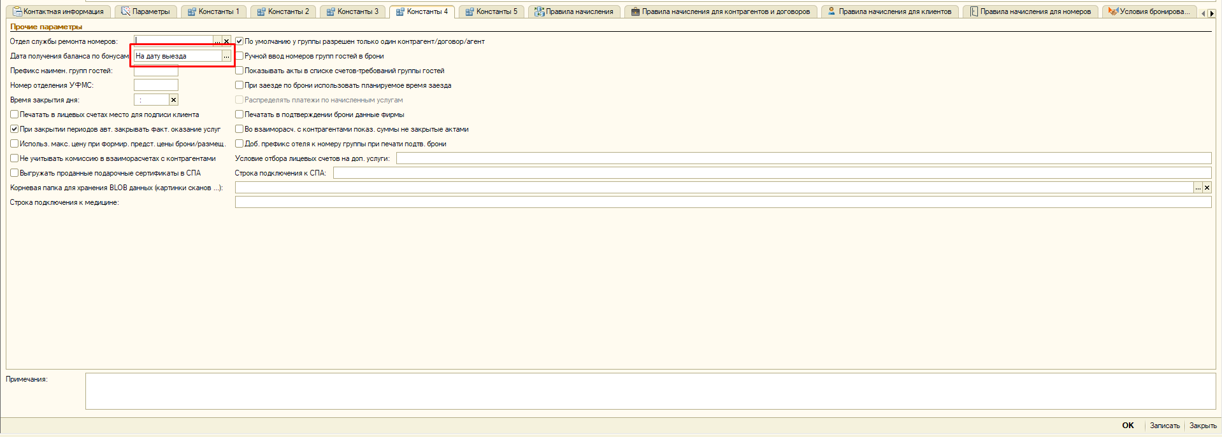Click the Условие отбора лицевых счетов field

click(803, 158)
